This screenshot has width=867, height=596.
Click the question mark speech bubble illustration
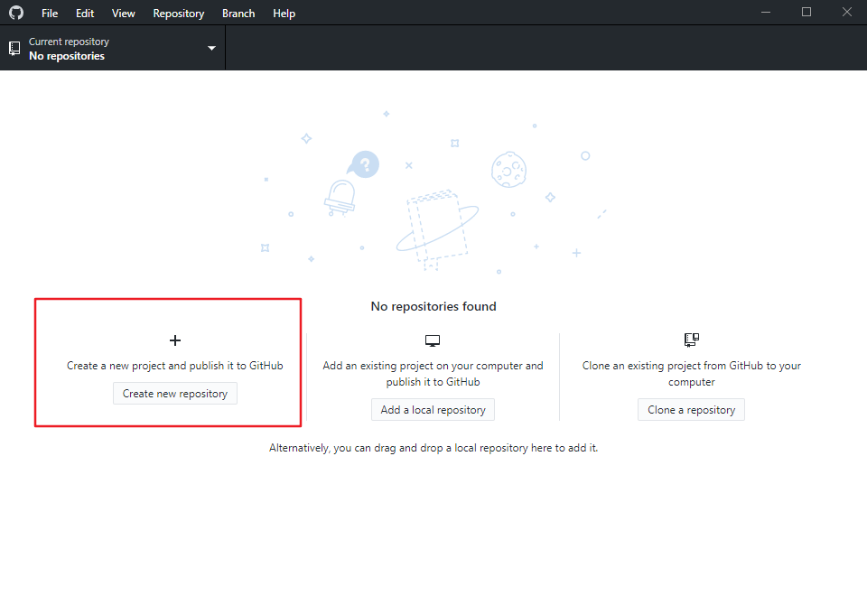364,165
